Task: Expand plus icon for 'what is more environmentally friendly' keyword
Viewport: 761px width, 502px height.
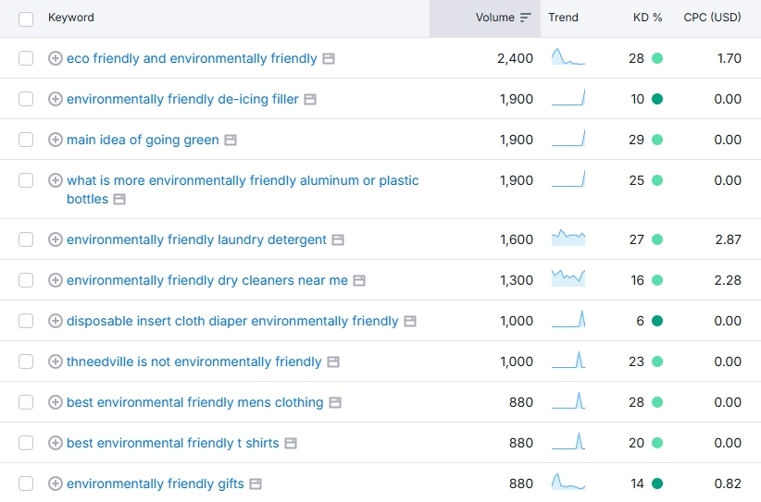Action: (x=55, y=180)
